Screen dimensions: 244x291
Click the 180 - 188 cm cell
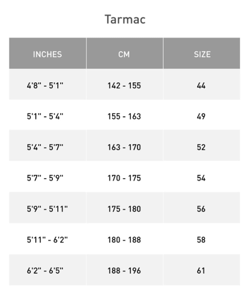coord(124,240)
